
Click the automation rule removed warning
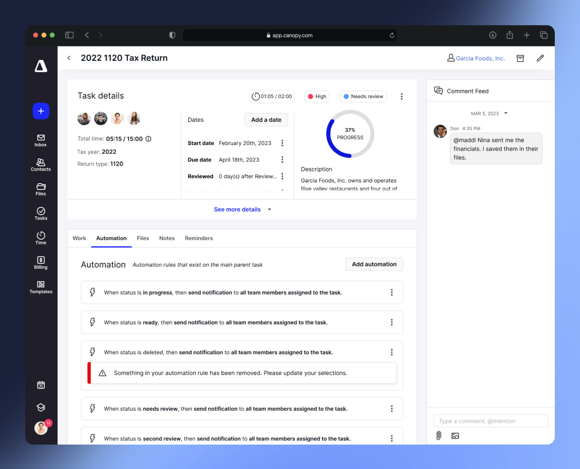(x=242, y=373)
